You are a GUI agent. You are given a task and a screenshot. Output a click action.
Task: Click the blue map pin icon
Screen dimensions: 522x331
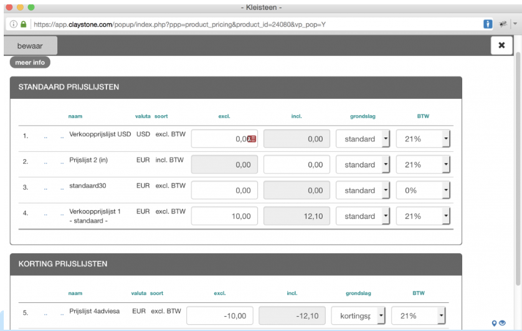pos(495,323)
